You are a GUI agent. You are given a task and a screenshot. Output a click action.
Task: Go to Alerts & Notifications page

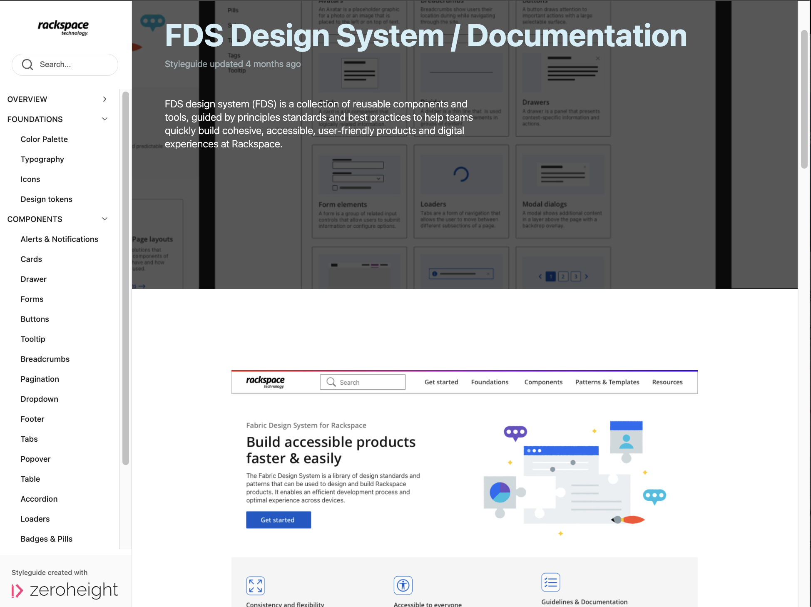pyautogui.click(x=59, y=239)
